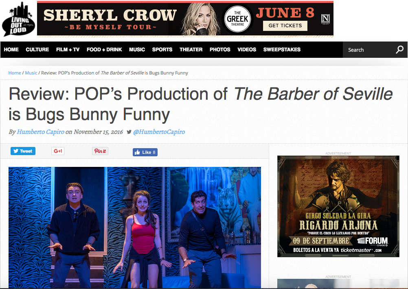Open the @HumbertoCapiro Twitter link

[159, 132]
